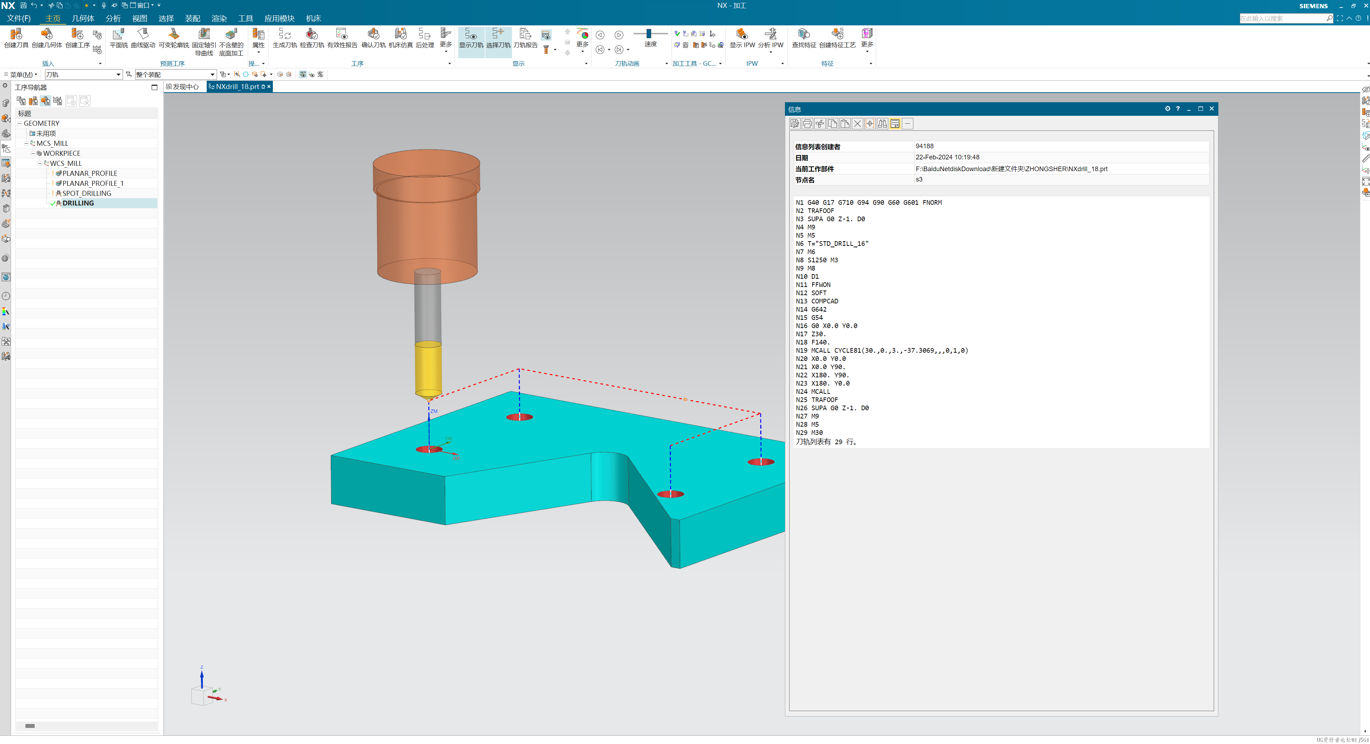The image size is (1370, 744).
Task: Collapse the GEOMETRY tree node
Action: 20,123
